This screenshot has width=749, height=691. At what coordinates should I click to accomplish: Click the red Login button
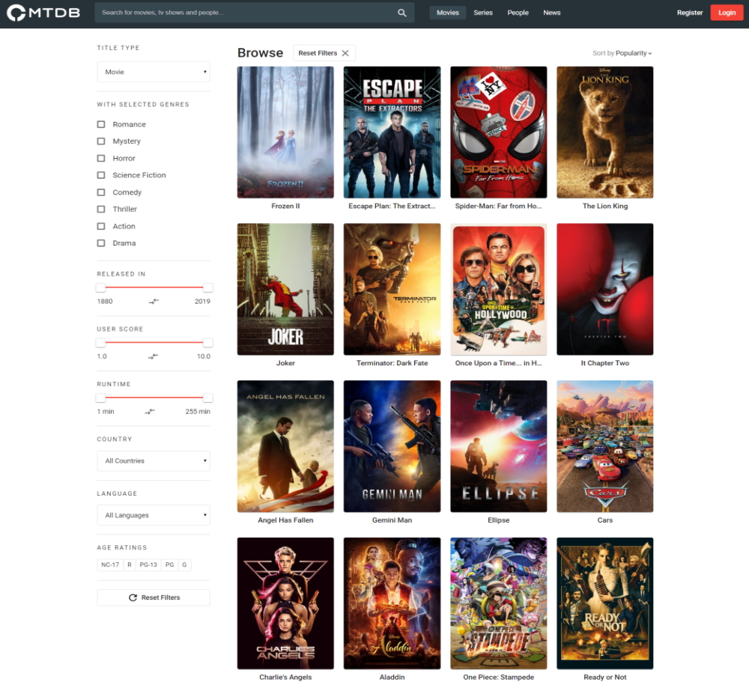(727, 13)
